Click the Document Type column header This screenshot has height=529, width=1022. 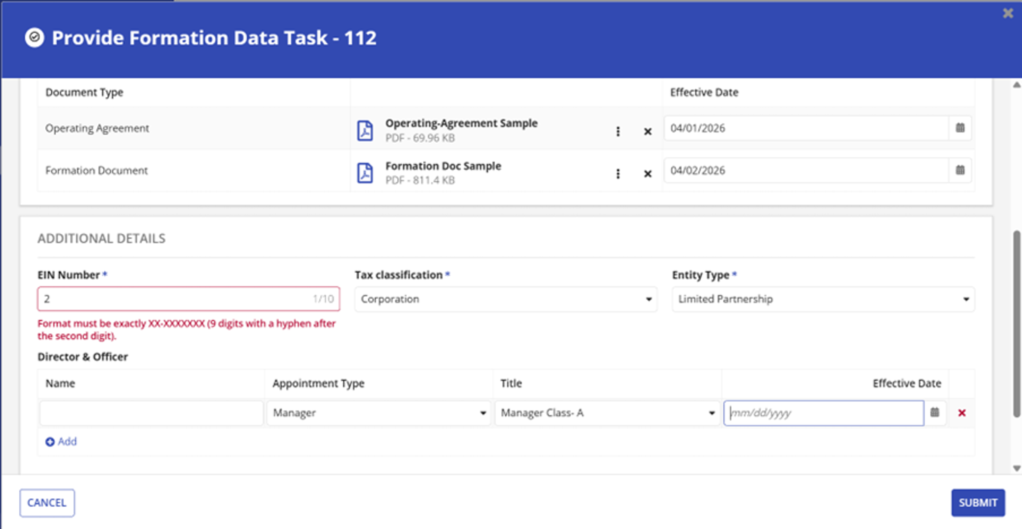coord(84,92)
